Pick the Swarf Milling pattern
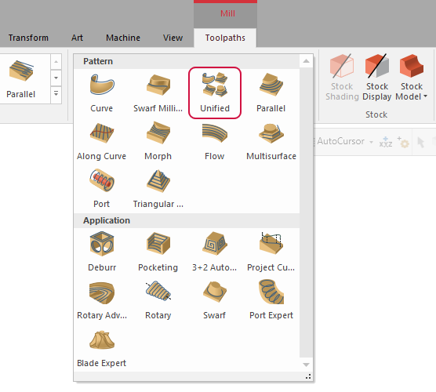 click(x=158, y=93)
